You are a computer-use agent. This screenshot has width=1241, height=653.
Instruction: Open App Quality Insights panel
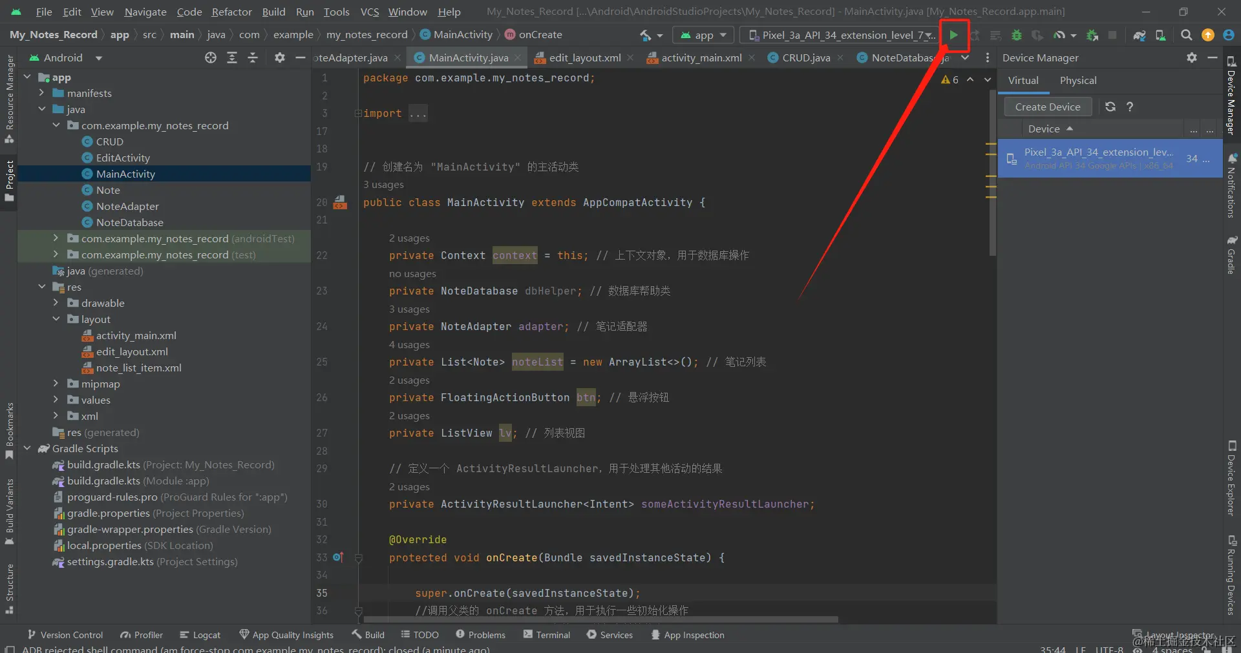pos(286,635)
